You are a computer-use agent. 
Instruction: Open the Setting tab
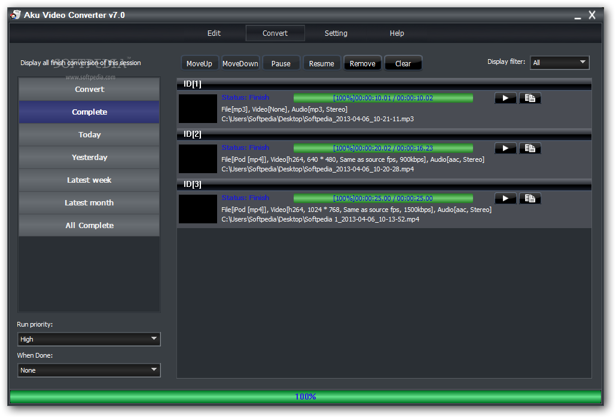(x=336, y=33)
